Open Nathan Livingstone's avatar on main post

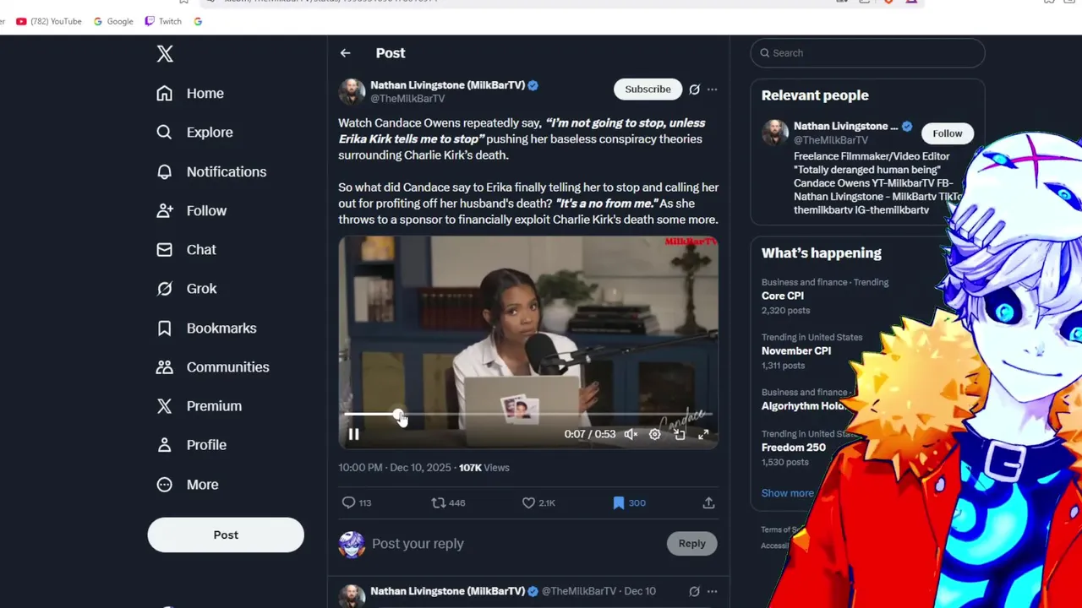[352, 91]
